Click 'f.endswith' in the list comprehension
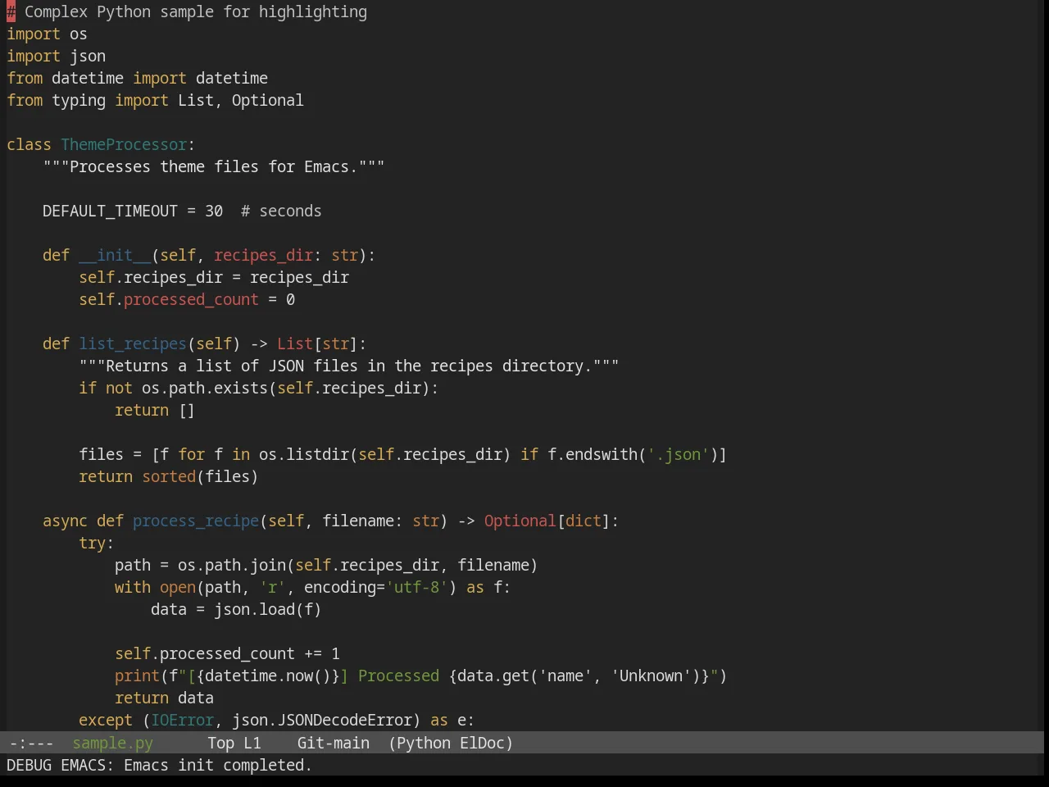 [x=593, y=454]
